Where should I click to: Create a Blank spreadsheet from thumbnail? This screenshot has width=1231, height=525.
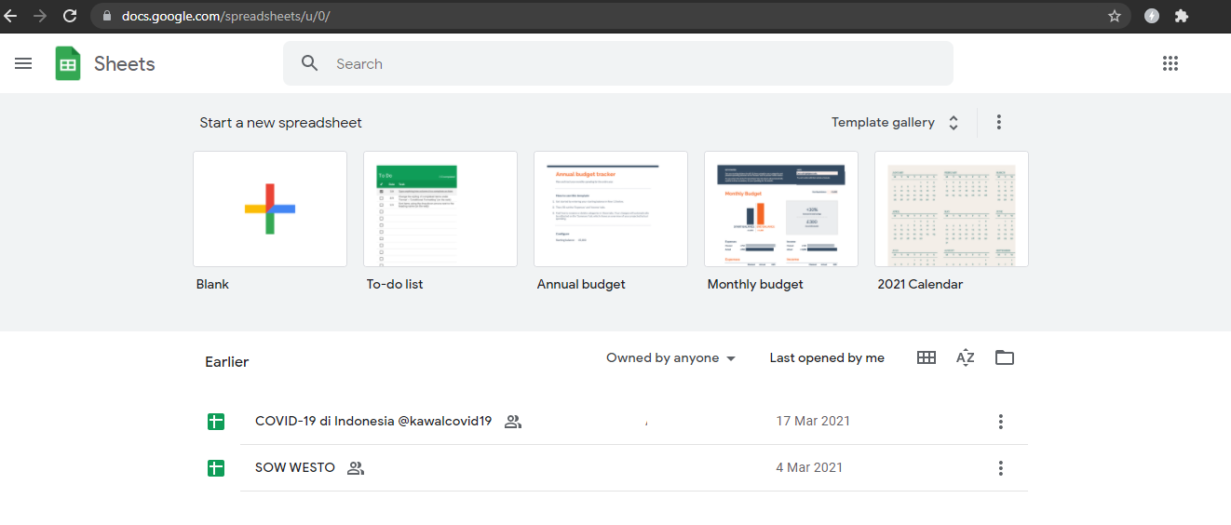pos(270,209)
